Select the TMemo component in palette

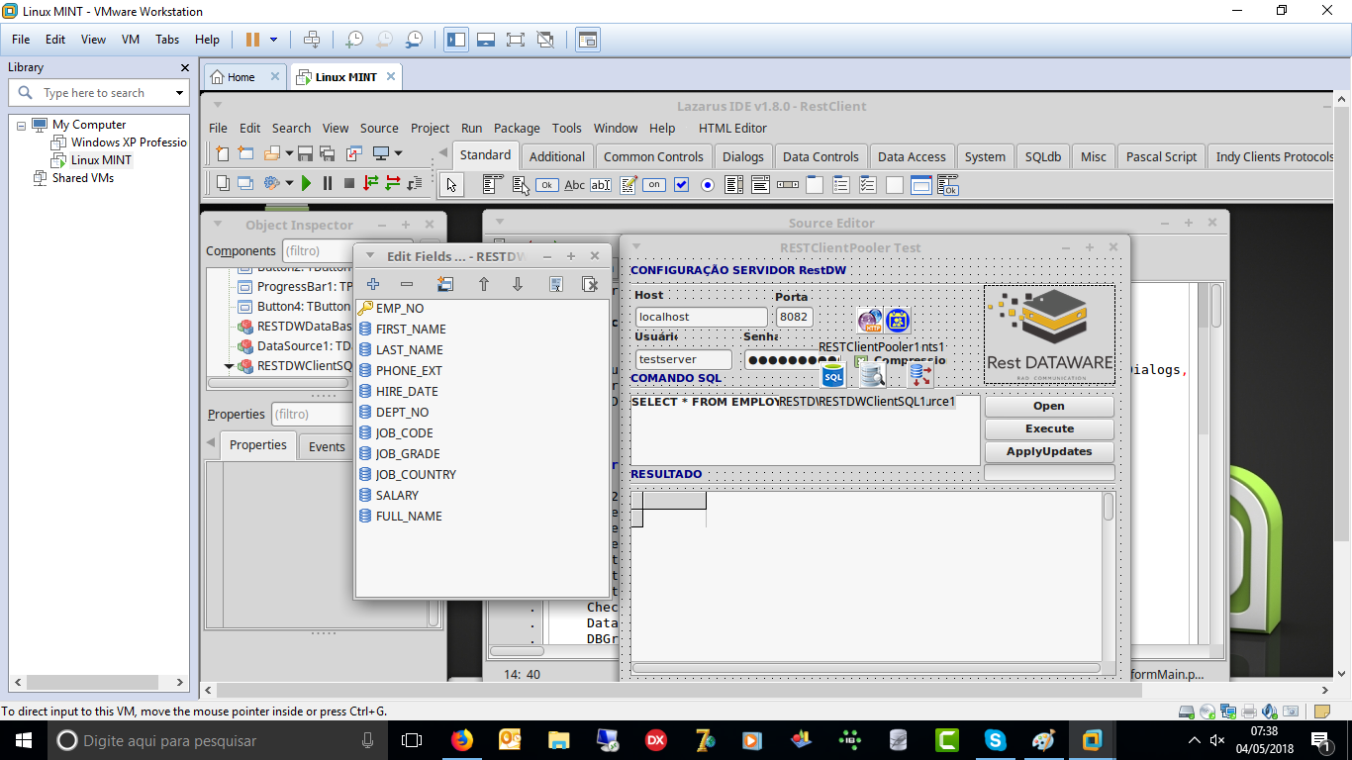[x=628, y=185]
